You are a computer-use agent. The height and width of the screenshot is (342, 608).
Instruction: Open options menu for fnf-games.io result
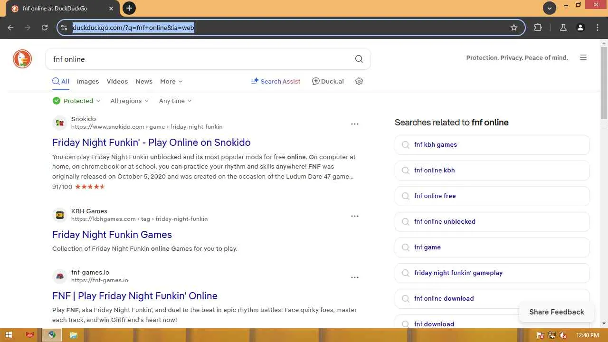[354, 277]
